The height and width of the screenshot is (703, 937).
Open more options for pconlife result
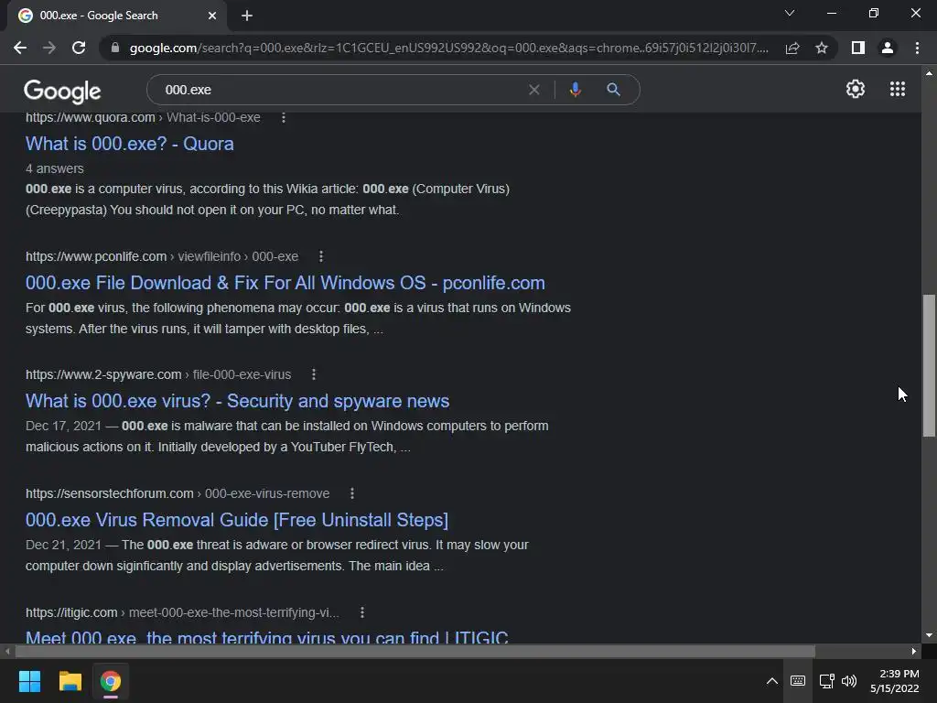[321, 256]
